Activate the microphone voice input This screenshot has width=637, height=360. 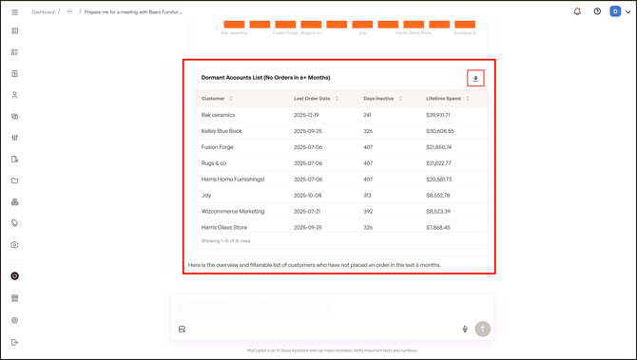465,329
